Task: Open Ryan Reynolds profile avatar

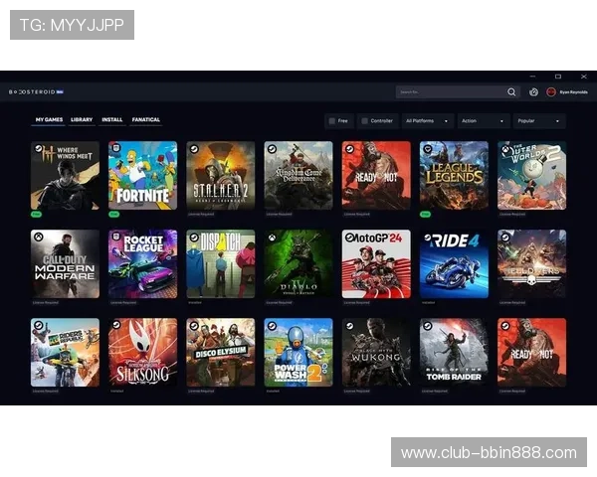Action: click(x=551, y=91)
